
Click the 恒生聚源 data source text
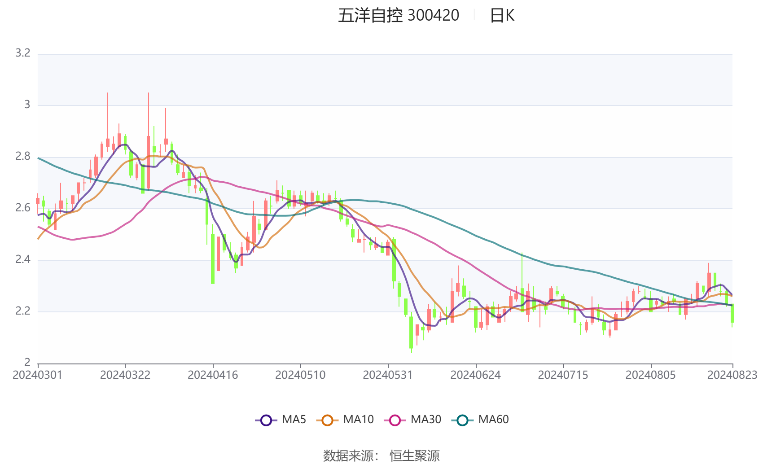414,455
